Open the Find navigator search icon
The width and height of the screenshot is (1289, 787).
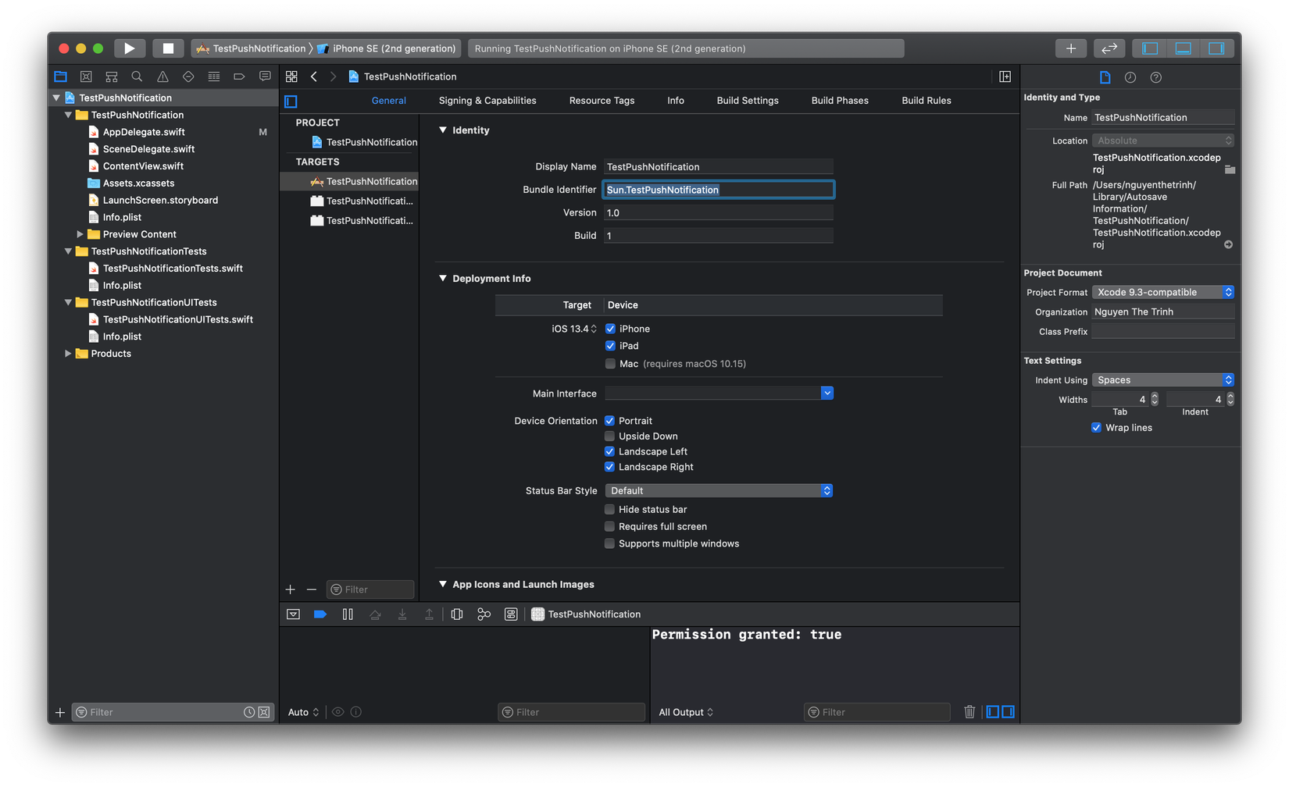point(137,77)
